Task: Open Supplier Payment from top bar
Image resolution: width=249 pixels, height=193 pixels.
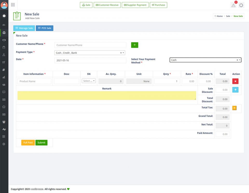Action: click(x=135, y=5)
